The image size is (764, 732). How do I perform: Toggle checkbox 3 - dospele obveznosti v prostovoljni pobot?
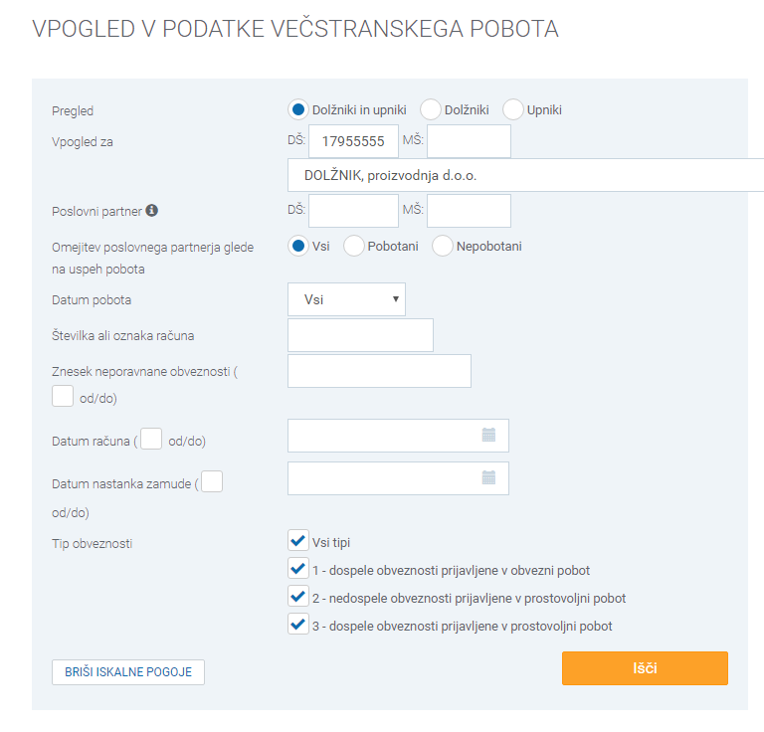[x=298, y=624]
